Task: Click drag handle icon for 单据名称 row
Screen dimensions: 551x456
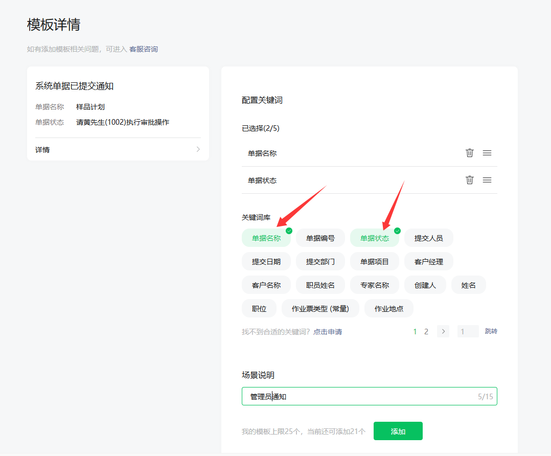Action: pos(487,153)
